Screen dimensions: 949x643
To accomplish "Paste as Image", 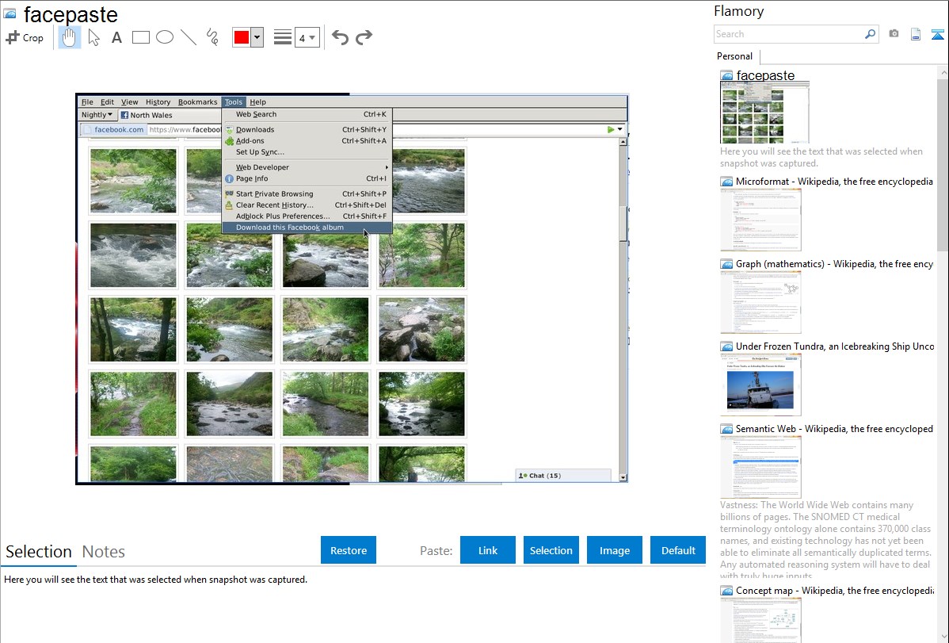I will tap(614, 550).
